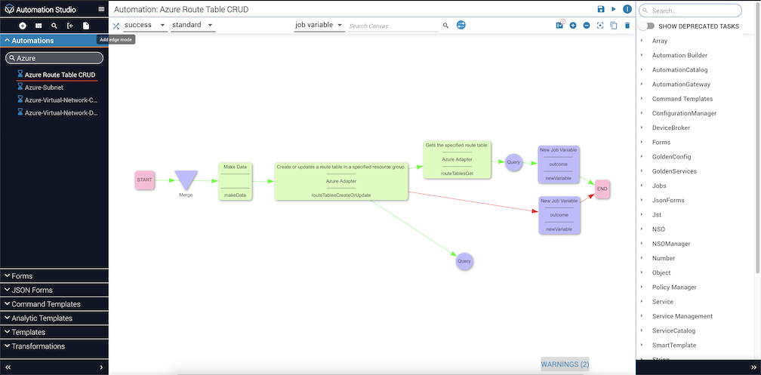The width and height of the screenshot is (761, 375).
Task: Click the Search Canvas input field
Action: point(393,26)
